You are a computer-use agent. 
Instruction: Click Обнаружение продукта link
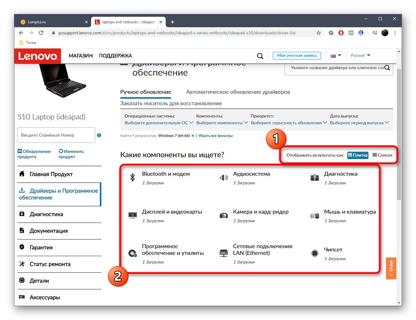pyautogui.click(x=34, y=154)
